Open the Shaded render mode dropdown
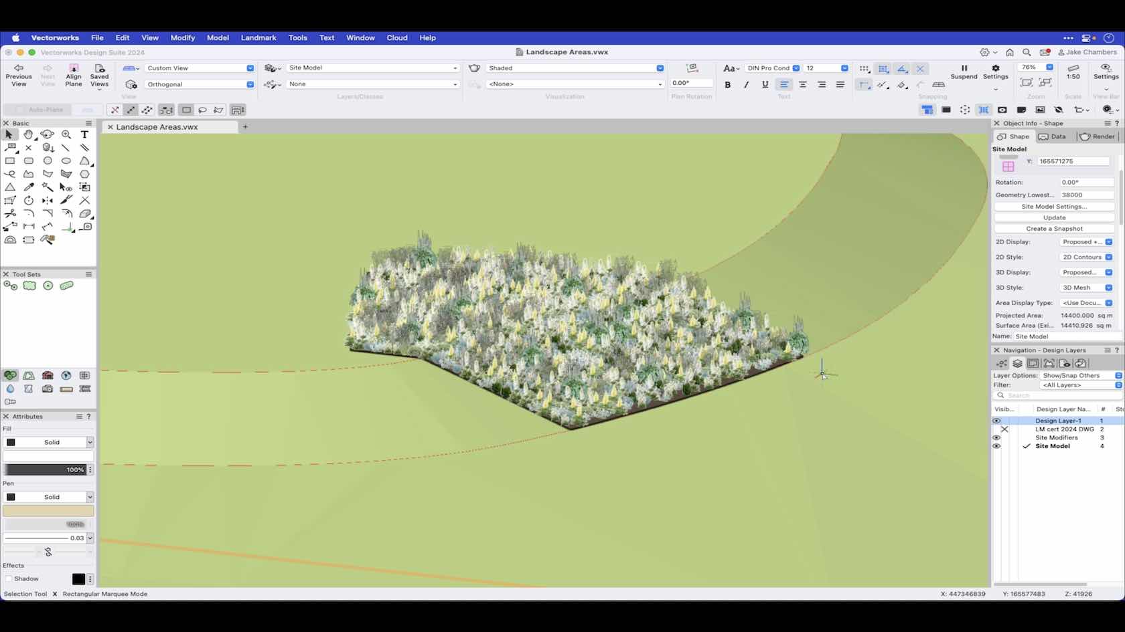 coord(575,68)
